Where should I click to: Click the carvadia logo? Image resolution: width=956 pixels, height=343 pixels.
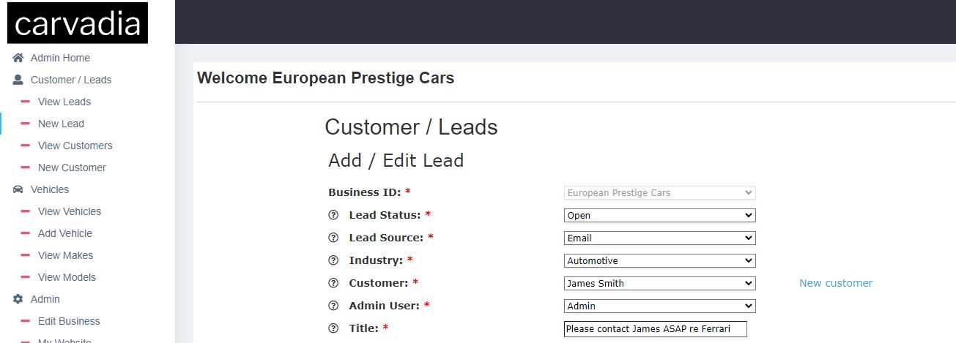click(x=78, y=23)
